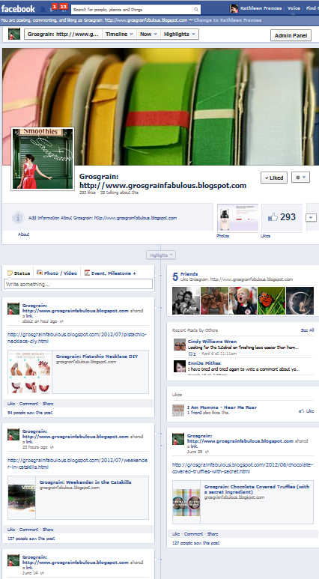The width and height of the screenshot is (319, 579).
Task: Open the Weekender in Catskills post thumbnail
Action: click(x=22, y=498)
